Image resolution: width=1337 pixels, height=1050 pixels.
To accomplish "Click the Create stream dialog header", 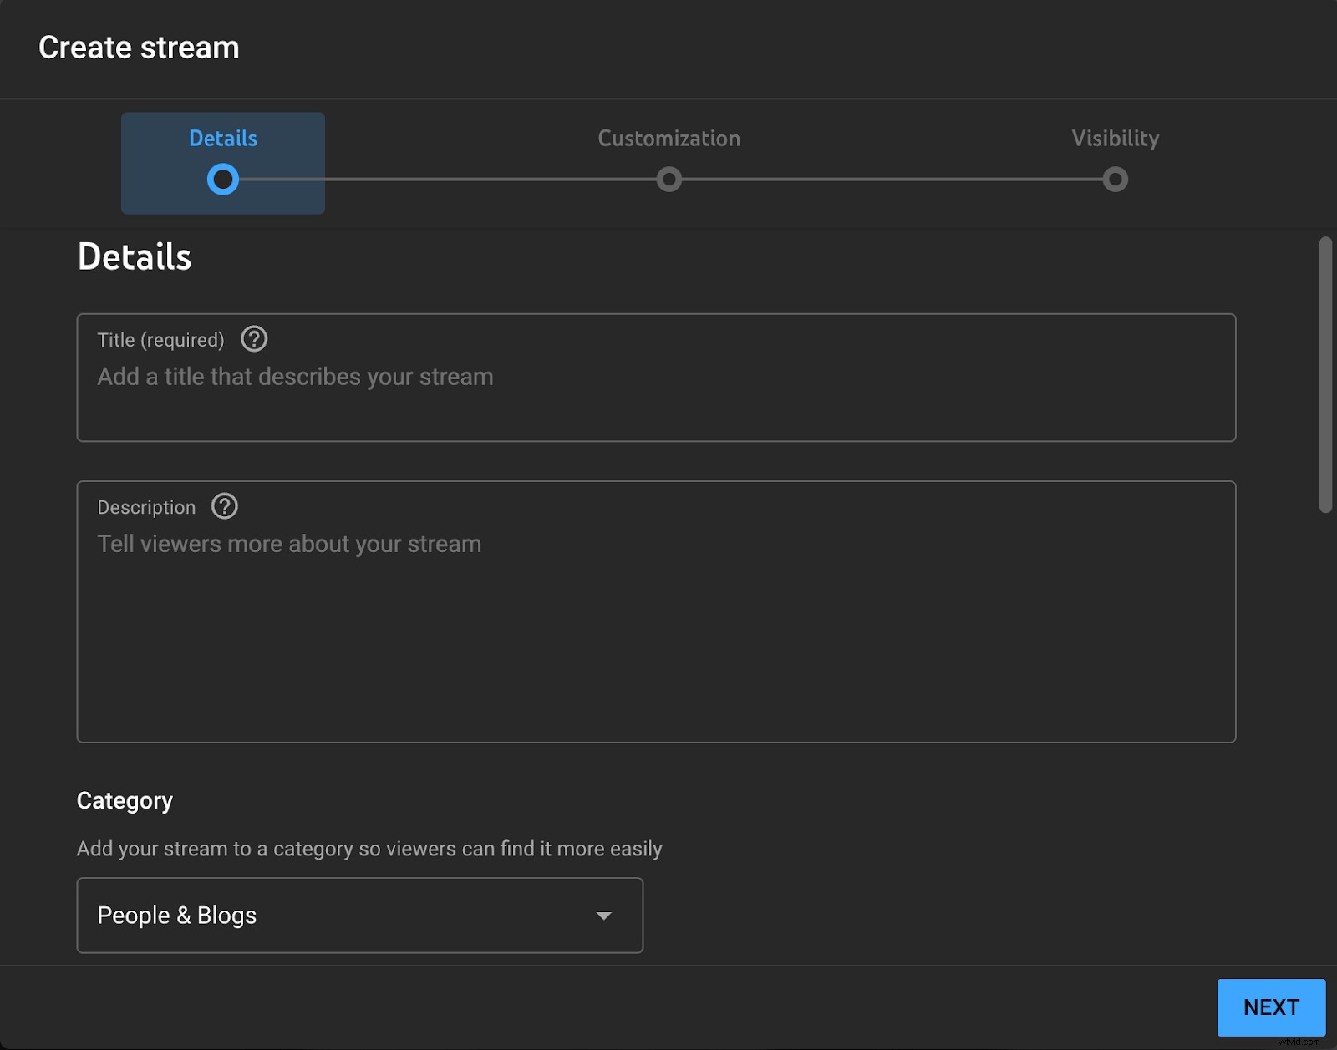I will pos(139,48).
